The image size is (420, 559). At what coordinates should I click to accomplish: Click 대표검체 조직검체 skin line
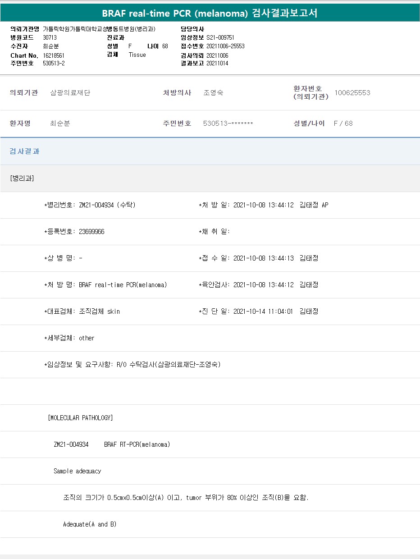[x=82, y=312]
